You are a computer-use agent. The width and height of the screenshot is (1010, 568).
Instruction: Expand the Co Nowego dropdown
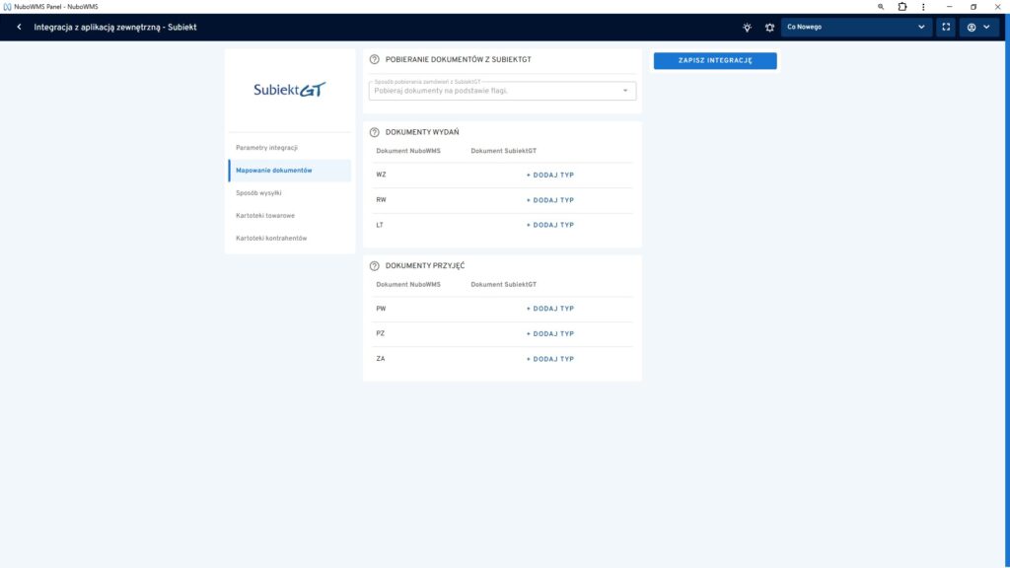(x=856, y=28)
